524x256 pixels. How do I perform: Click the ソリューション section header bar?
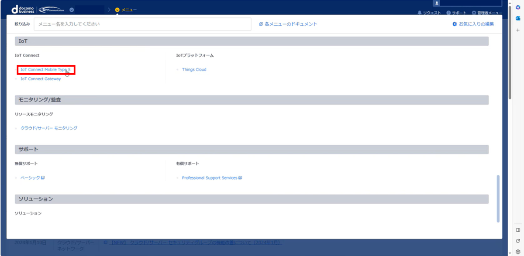(252, 199)
